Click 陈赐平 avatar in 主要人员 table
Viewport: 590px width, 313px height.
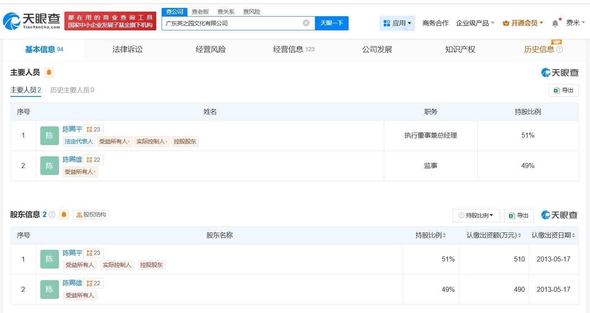49,136
